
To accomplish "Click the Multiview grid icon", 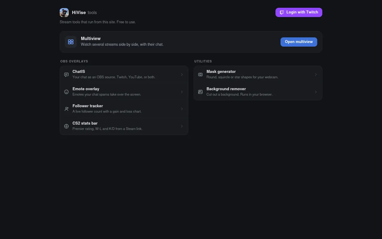I will (71, 42).
